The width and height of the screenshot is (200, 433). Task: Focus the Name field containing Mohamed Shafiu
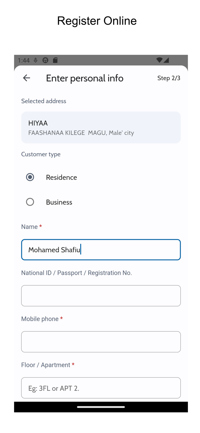pos(101,250)
